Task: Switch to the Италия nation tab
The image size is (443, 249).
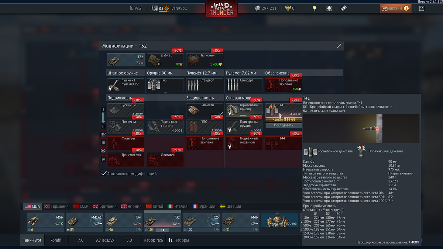Action: click(x=178, y=206)
